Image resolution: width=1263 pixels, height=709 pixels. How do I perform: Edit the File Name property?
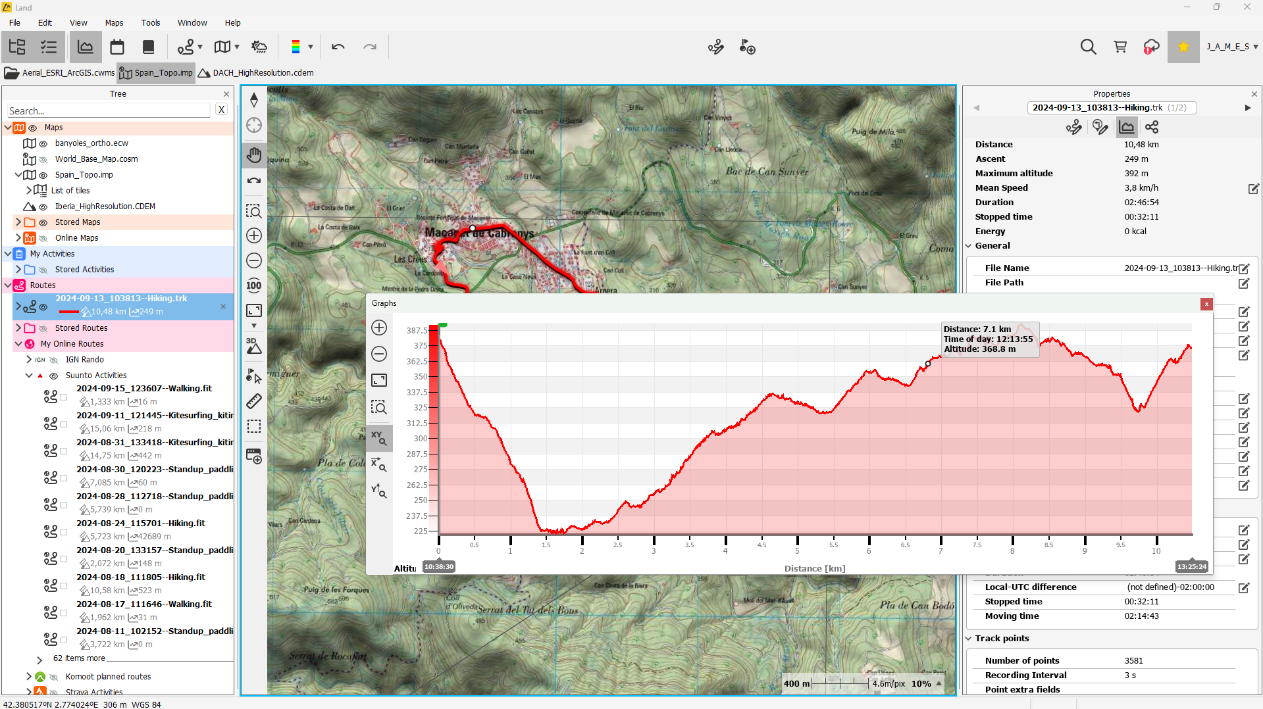1243,268
